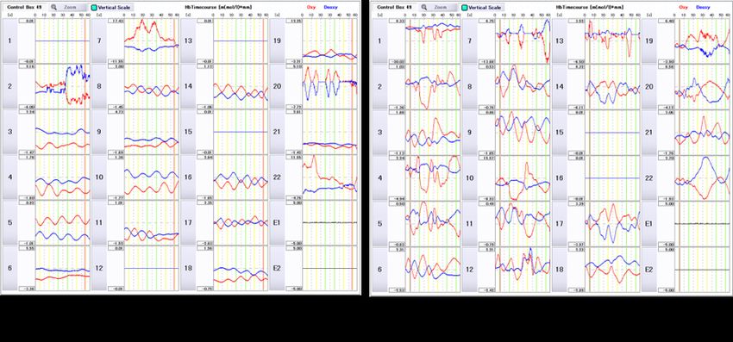Toggle Vertical Scale checkbox in left window
The height and width of the screenshot is (342, 733).
point(93,8)
